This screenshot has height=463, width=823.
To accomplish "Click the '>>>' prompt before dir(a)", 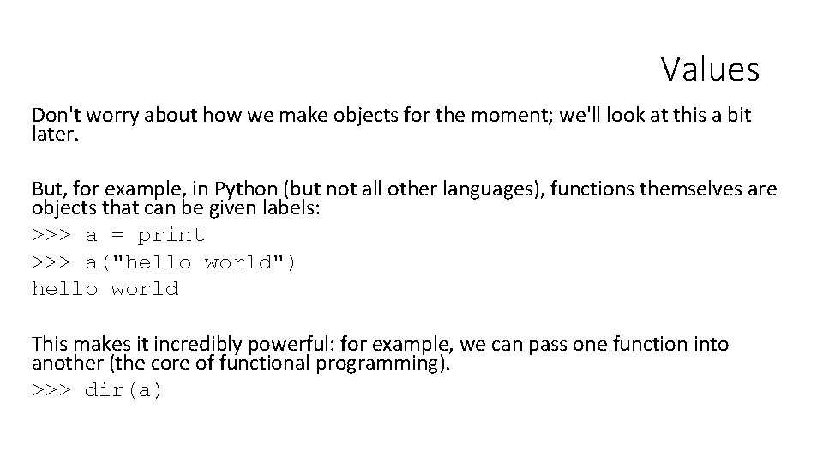I will [x=51, y=391].
